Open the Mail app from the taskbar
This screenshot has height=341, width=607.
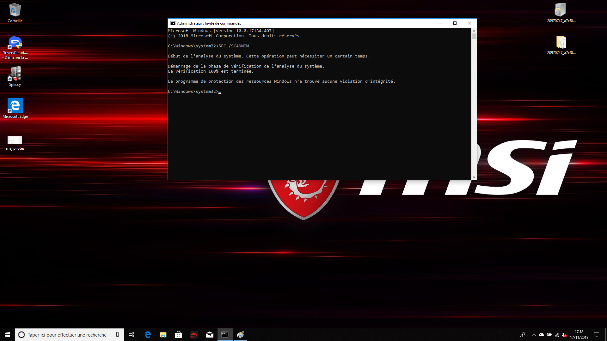[209, 335]
